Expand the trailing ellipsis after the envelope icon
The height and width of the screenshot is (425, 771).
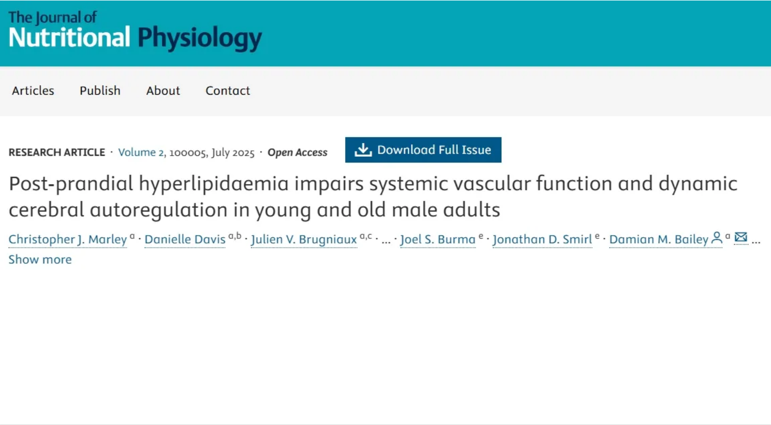click(x=756, y=240)
